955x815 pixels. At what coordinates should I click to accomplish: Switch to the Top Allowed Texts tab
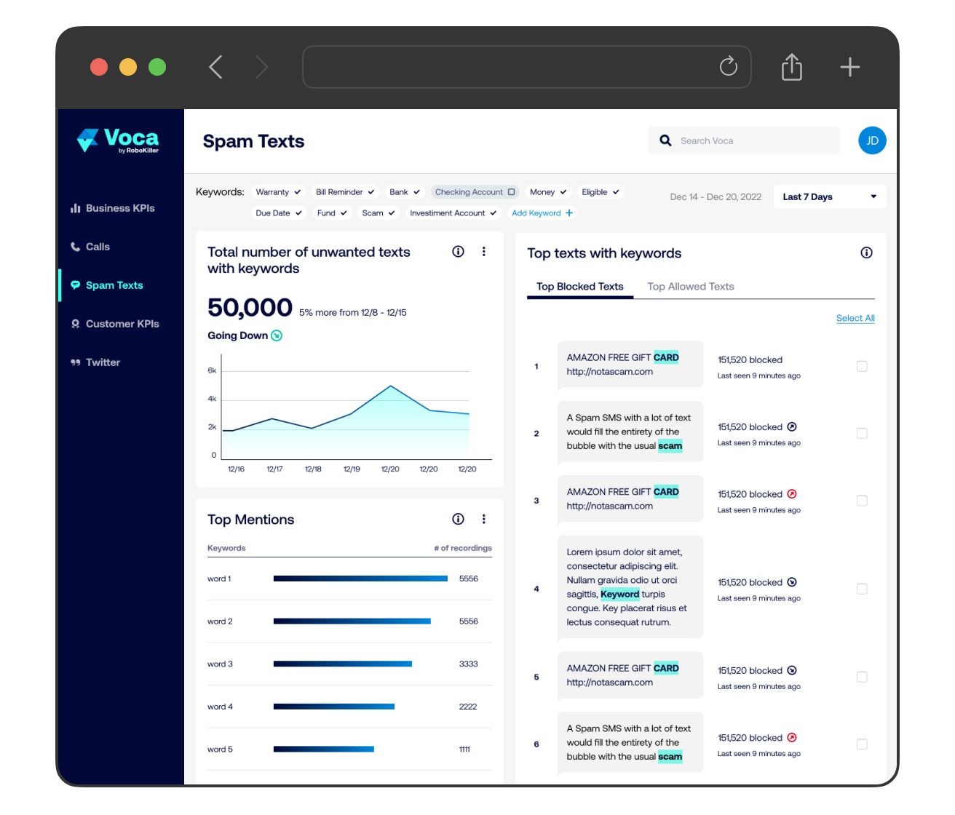690,287
